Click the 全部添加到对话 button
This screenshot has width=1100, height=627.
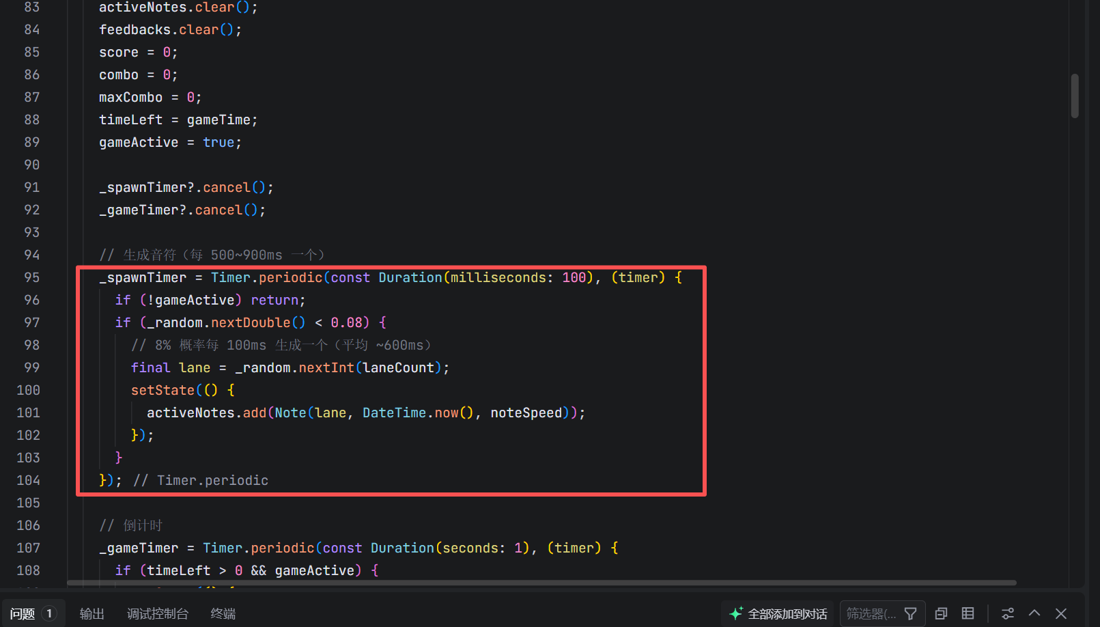[x=778, y=613]
